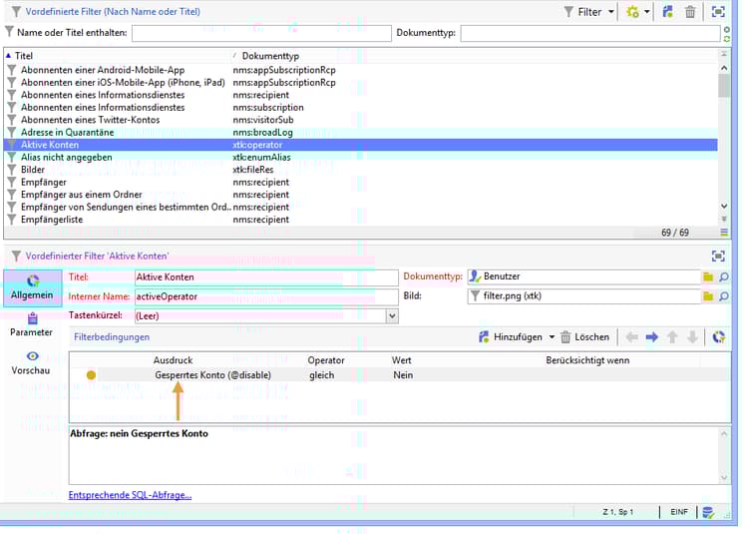Toggle the detail panel fullscreen icon
748x534 pixels.
[x=718, y=257]
